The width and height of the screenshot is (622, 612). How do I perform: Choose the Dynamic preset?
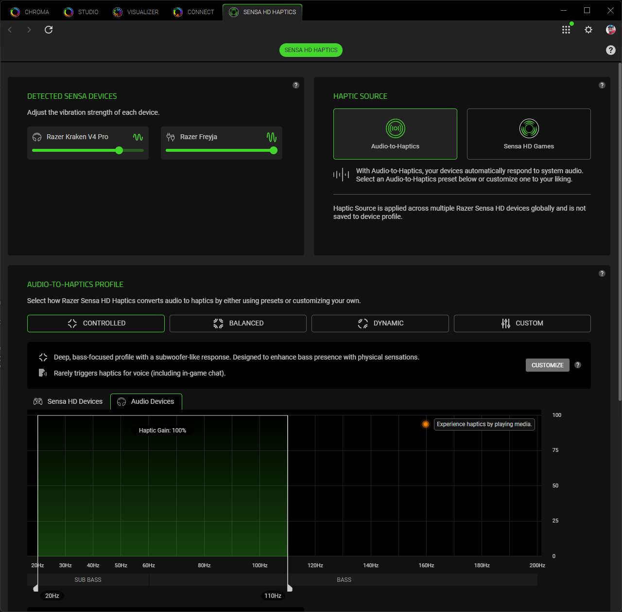tap(380, 324)
